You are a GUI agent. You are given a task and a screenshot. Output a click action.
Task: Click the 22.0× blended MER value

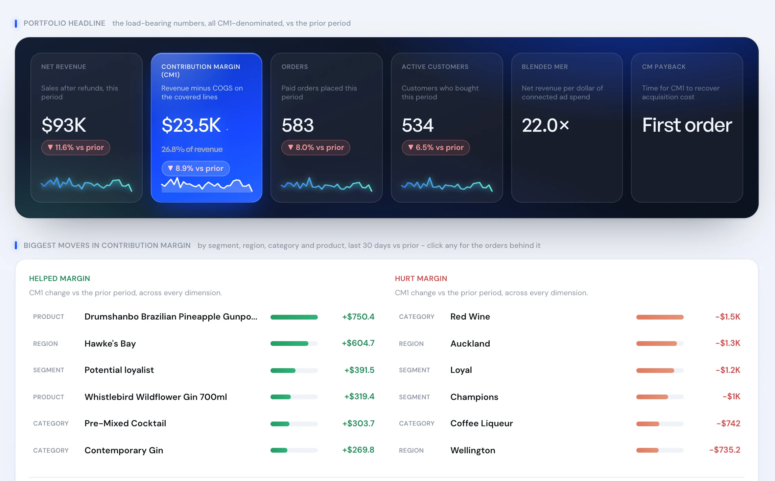click(545, 125)
